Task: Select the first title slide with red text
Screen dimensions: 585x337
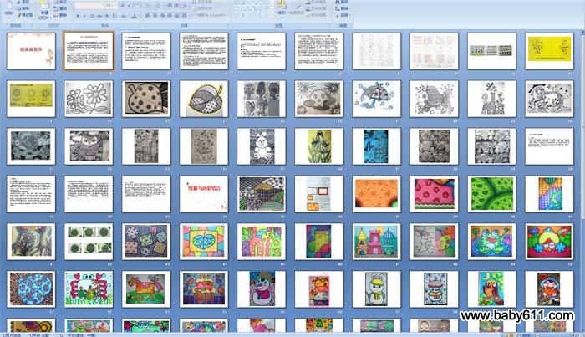Action: pos(31,51)
